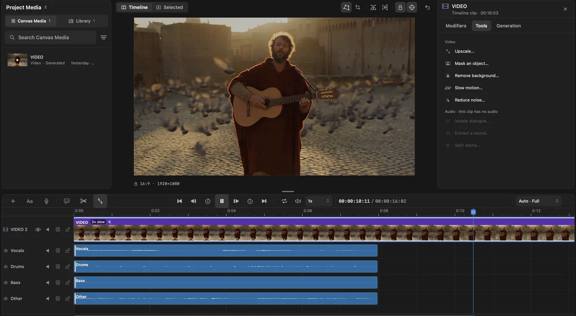Switch to the Modifiers tab
Image resolution: width=576 pixels, height=316 pixels.
coord(456,26)
